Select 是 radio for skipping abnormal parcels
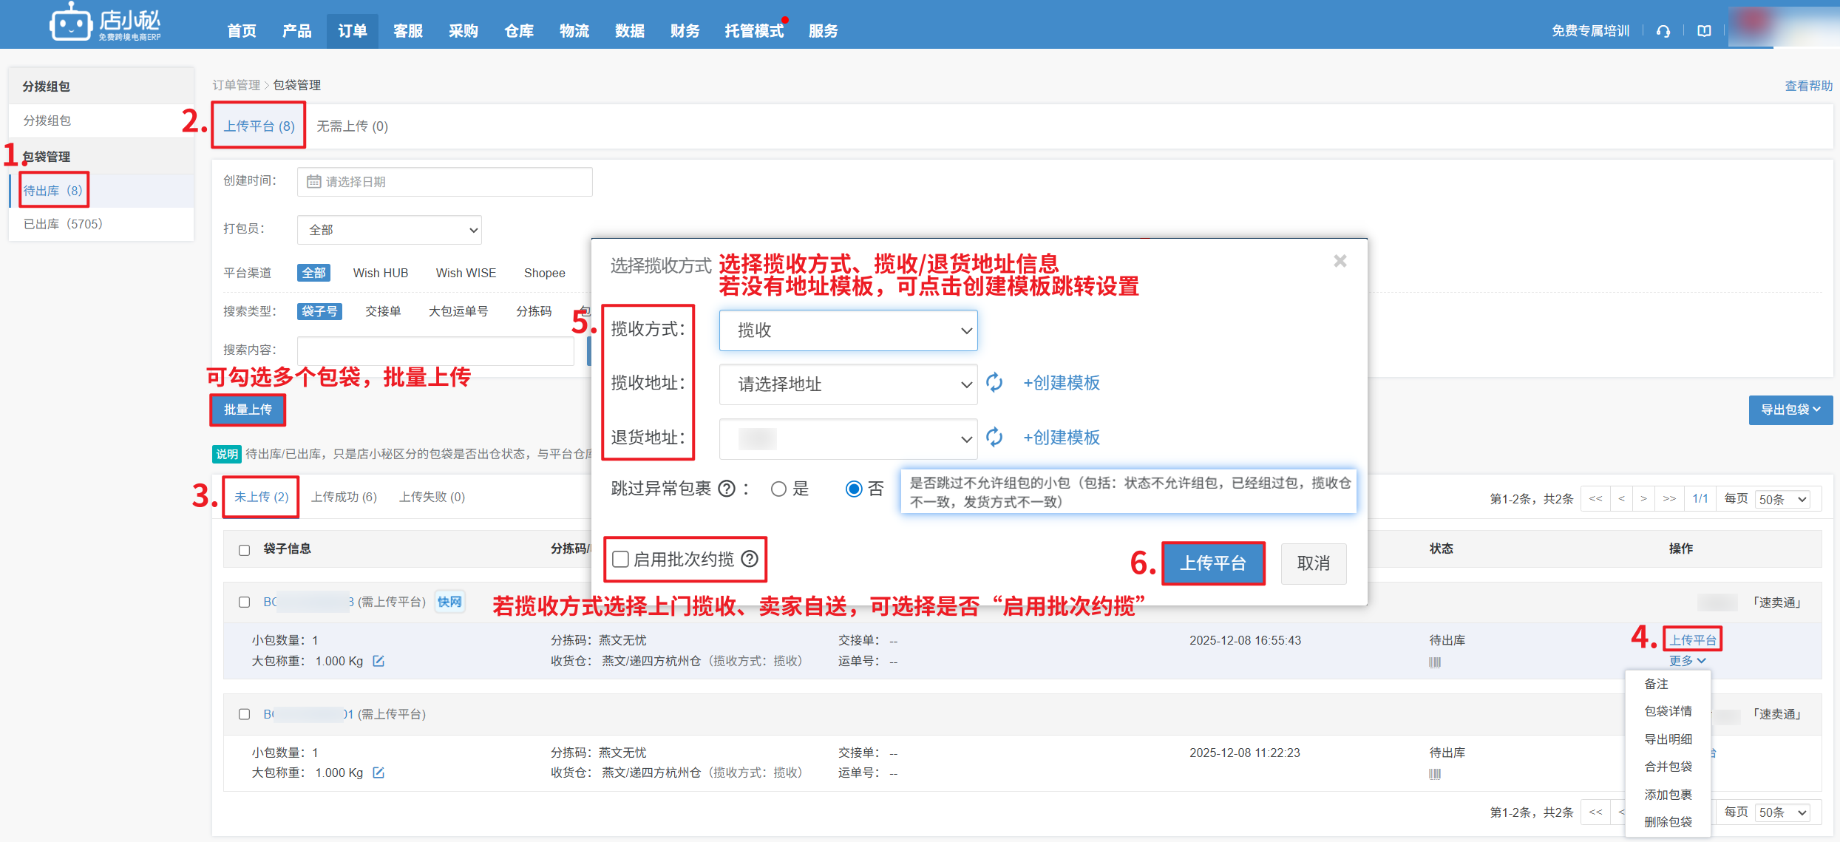This screenshot has height=842, width=1840. (778, 489)
